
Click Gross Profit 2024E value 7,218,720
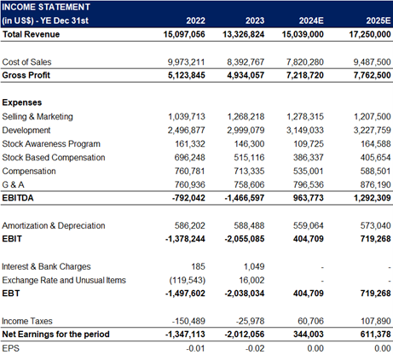coord(305,75)
